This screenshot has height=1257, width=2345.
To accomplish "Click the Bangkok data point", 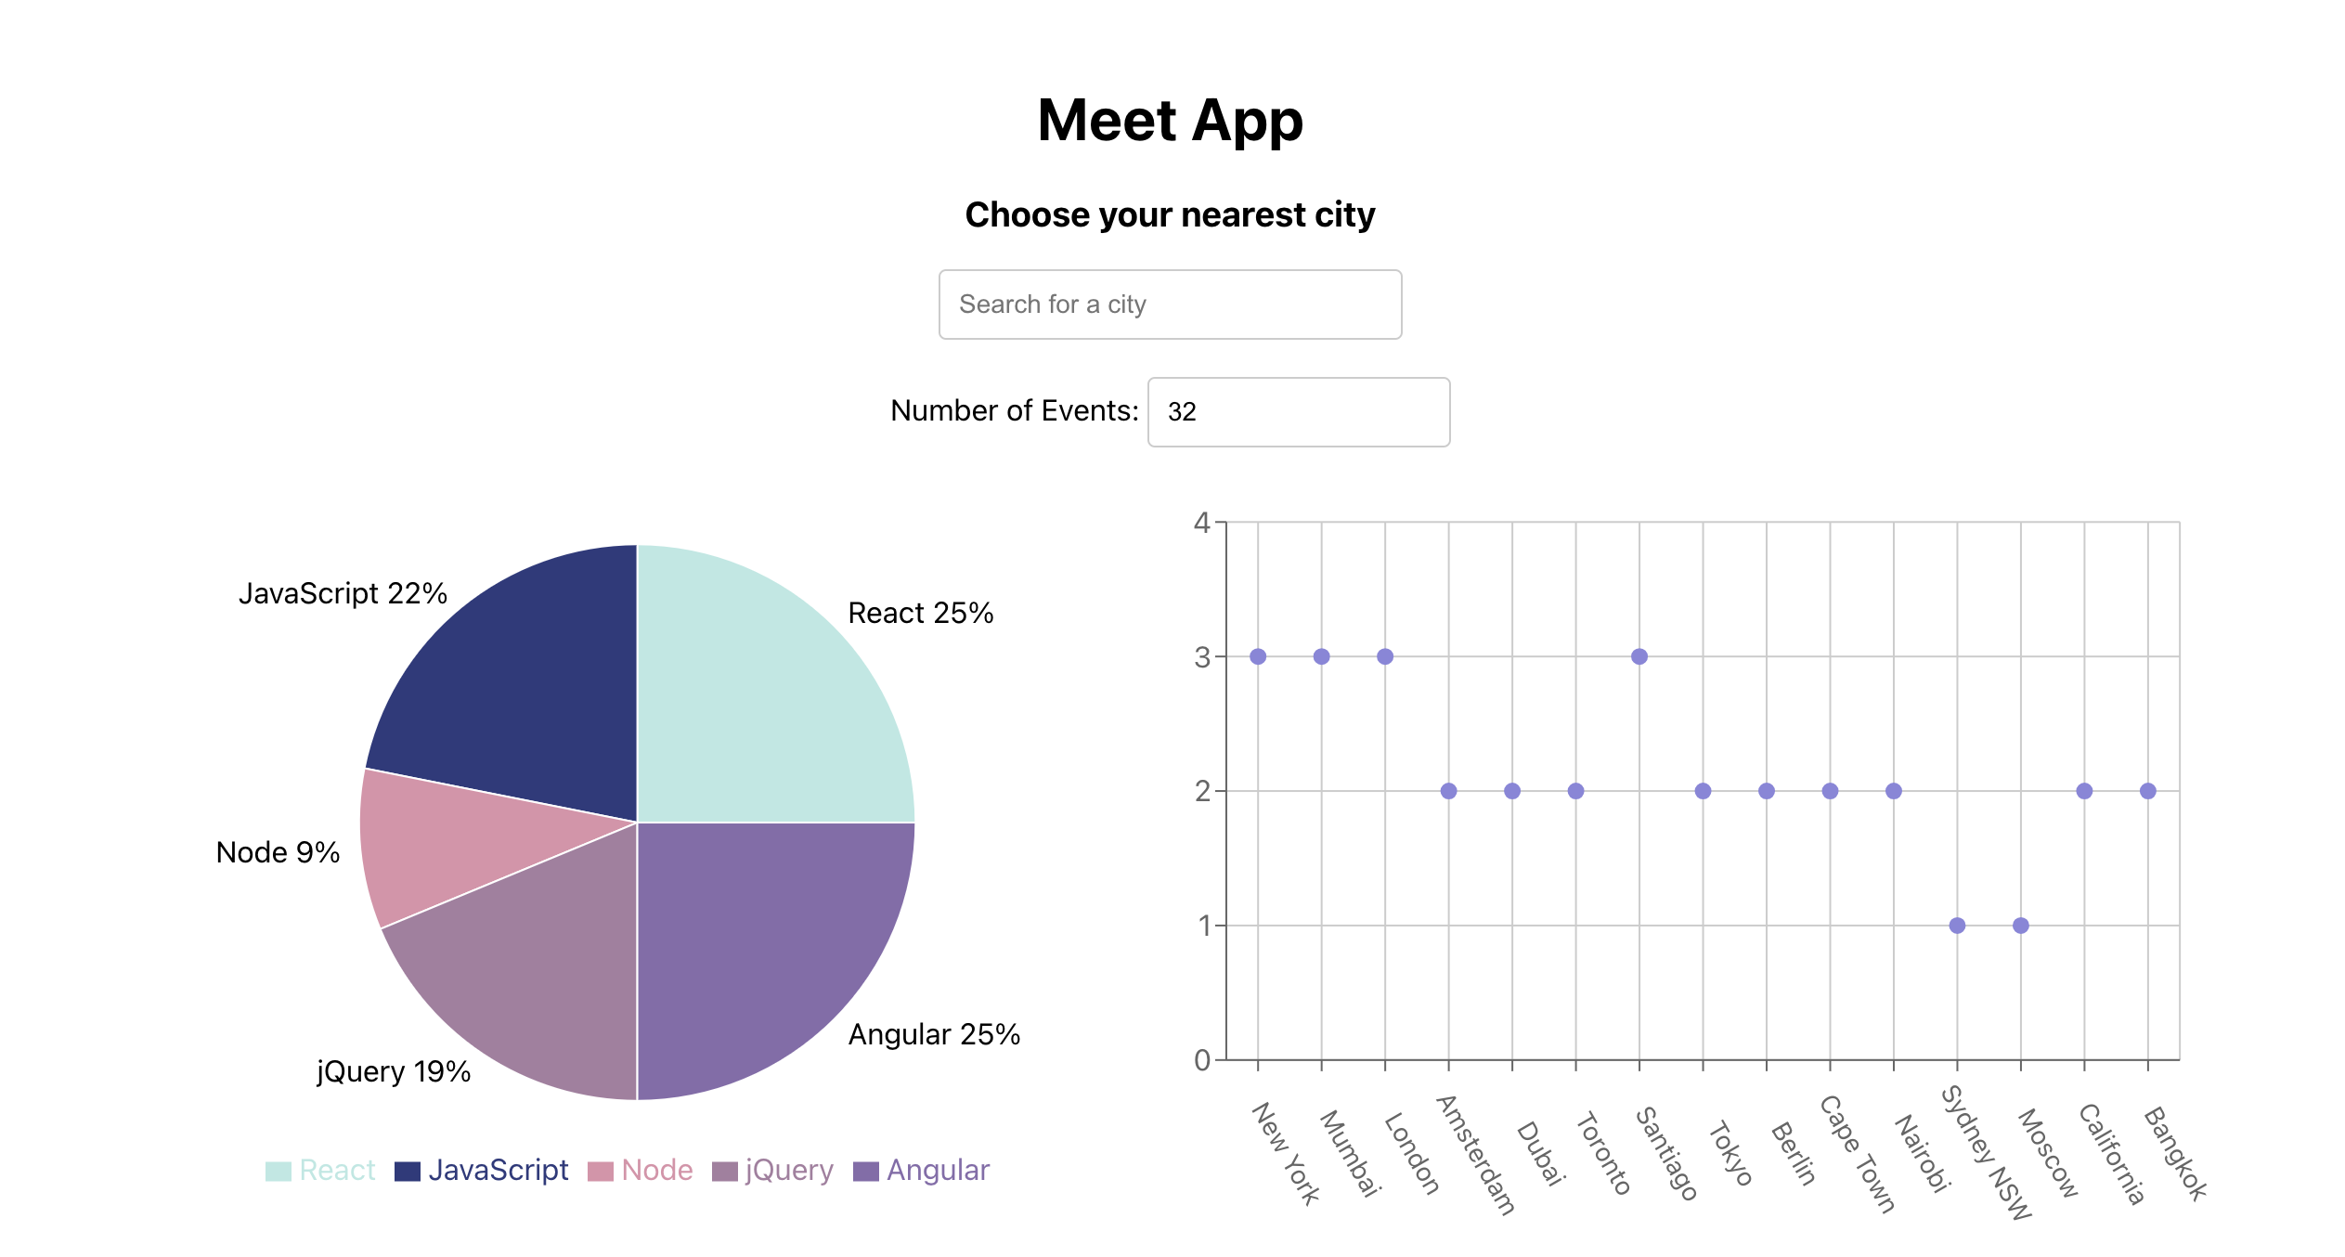I will pyautogui.click(x=2147, y=791).
